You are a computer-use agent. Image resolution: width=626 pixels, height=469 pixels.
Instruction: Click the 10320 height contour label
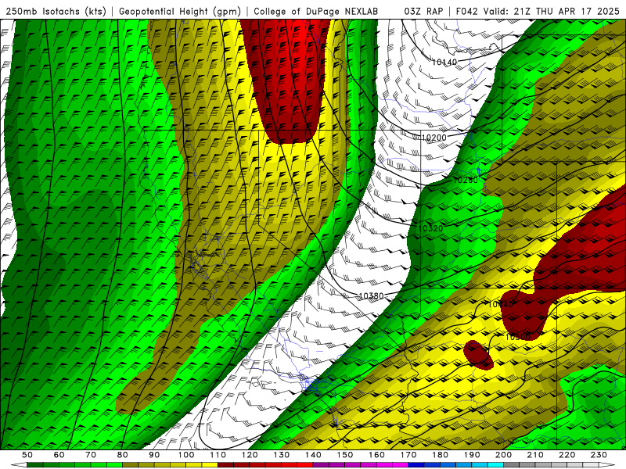(x=431, y=228)
